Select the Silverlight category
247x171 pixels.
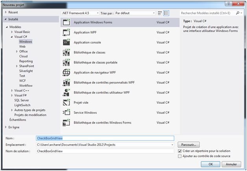tap(26, 71)
